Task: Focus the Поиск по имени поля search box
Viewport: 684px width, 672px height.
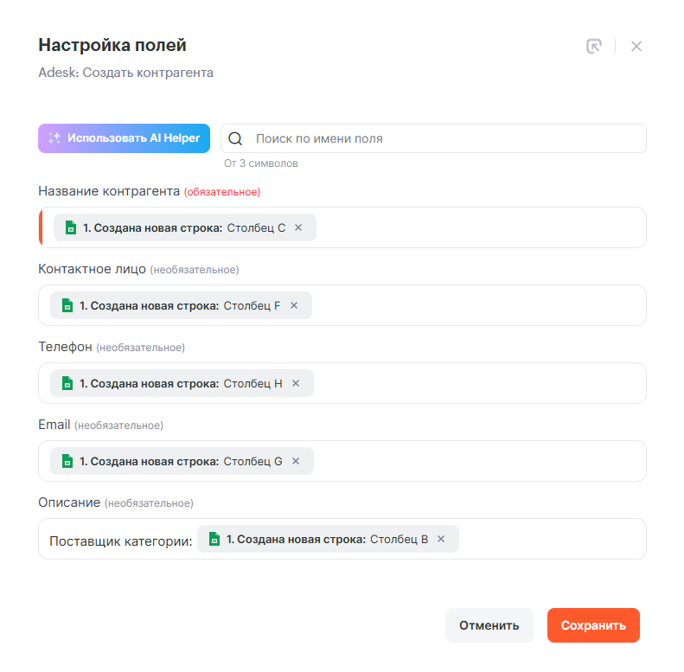Action: 433,138
